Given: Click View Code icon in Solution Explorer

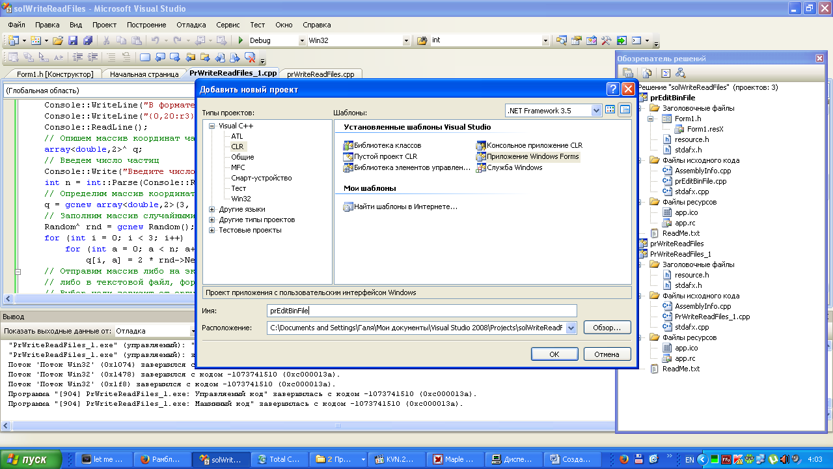Looking at the screenshot, I should (x=666, y=73).
